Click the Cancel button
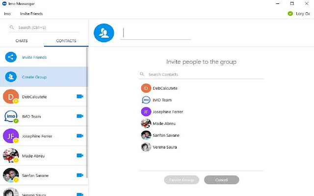The image size is (314, 196). tap(221, 180)
